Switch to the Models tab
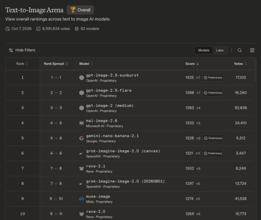The height and width of the screenshot is (220, 261). click(204, 51)
